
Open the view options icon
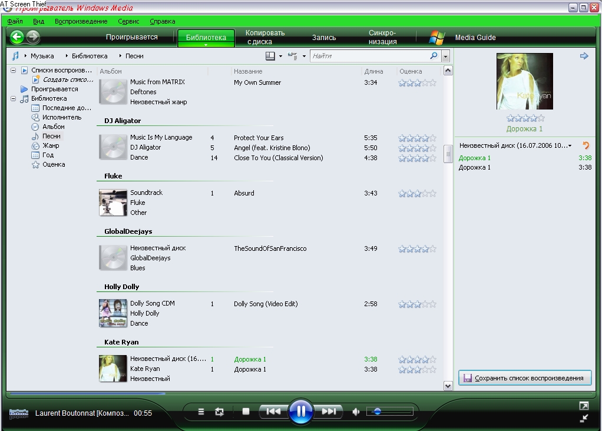(293, 56)
